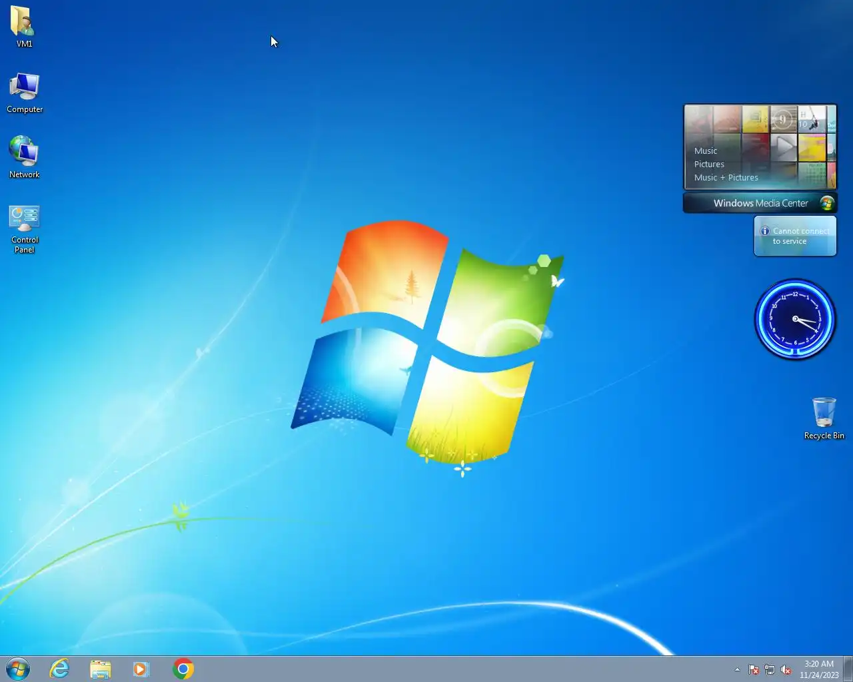
Task: Select the Computer desktop icon
Action: click(x=25, y=93)
